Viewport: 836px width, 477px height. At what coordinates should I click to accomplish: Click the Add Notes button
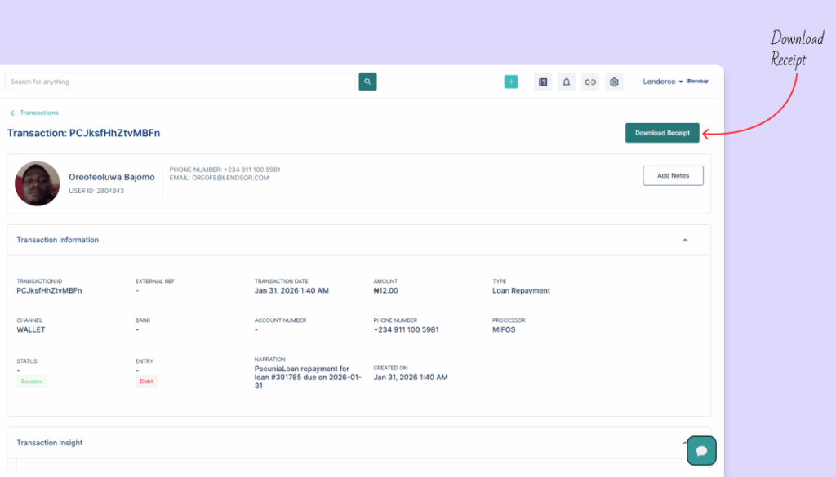coord(673,175)
